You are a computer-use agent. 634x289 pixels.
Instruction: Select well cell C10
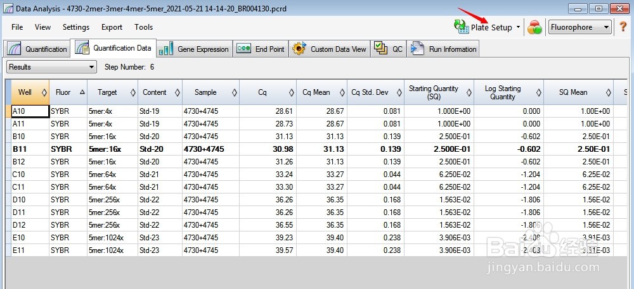tap(30, 174)
